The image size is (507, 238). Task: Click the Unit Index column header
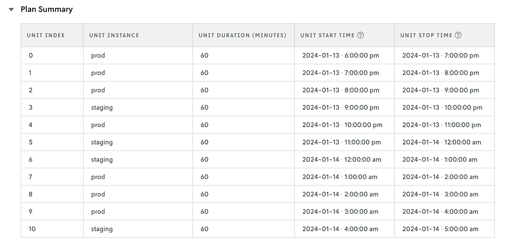[x=46, y=35]
